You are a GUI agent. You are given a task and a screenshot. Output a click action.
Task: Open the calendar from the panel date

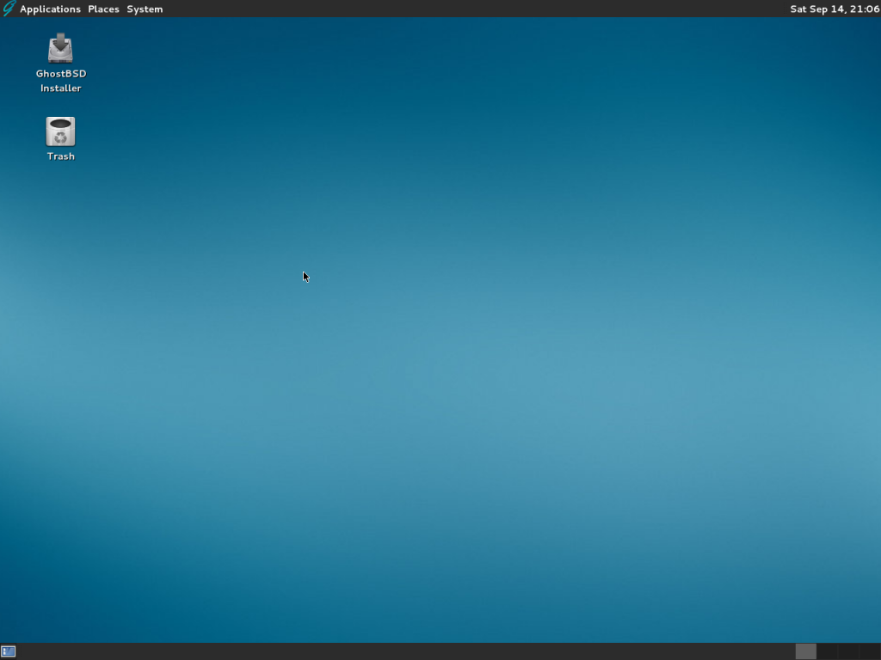tap(834, 9)
